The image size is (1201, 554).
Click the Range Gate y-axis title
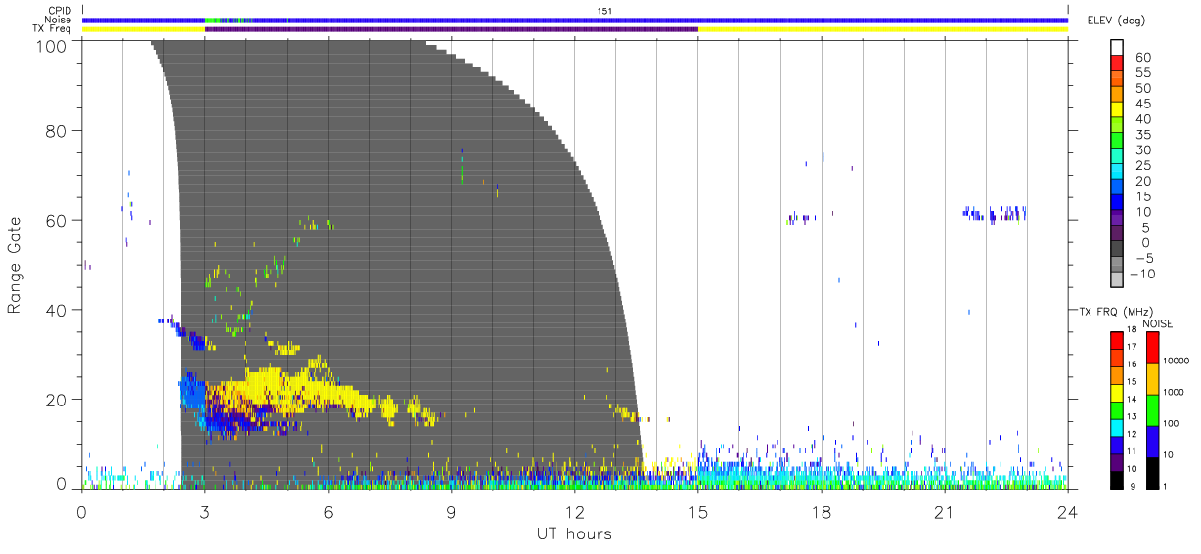click(16, 265)
